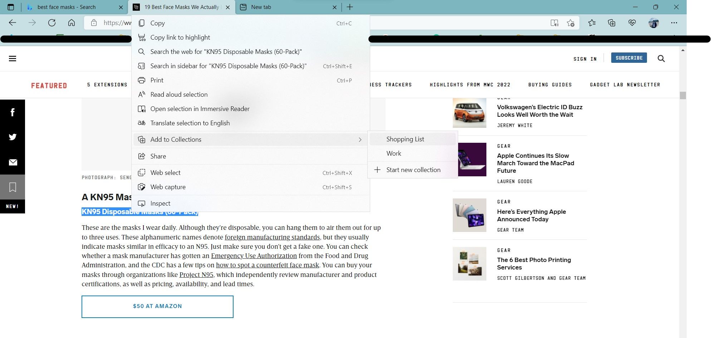Open foreign manufacturing standards link
This screenshot has height=338, width=711.
coord(272,237)
